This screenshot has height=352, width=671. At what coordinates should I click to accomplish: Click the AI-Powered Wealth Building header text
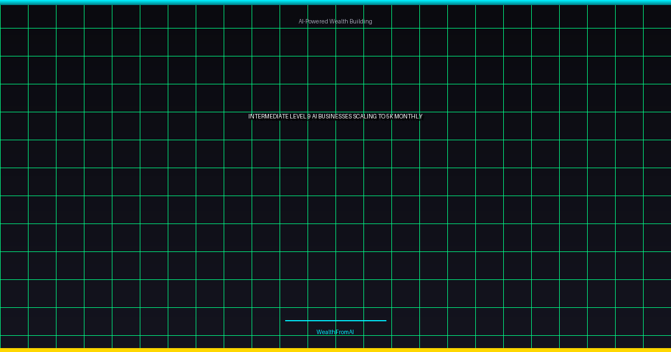(x=335, y=21)
